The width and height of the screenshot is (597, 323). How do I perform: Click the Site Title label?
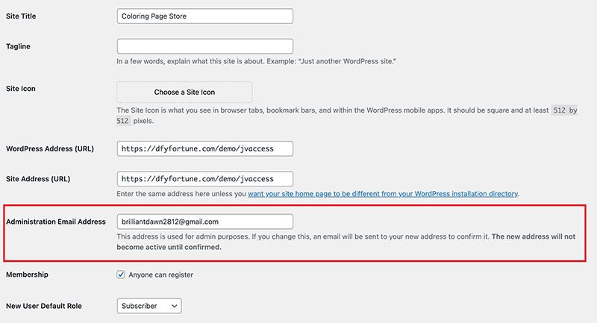click(21, 16)
